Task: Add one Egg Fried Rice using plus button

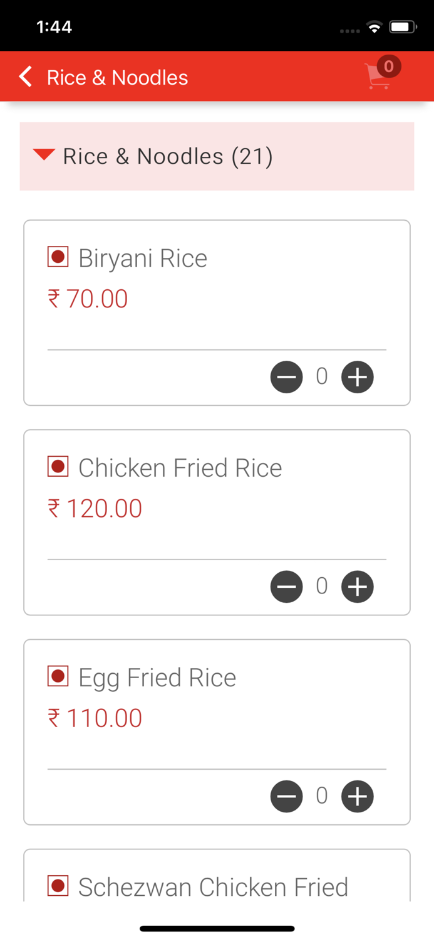Action: point(357,796)
